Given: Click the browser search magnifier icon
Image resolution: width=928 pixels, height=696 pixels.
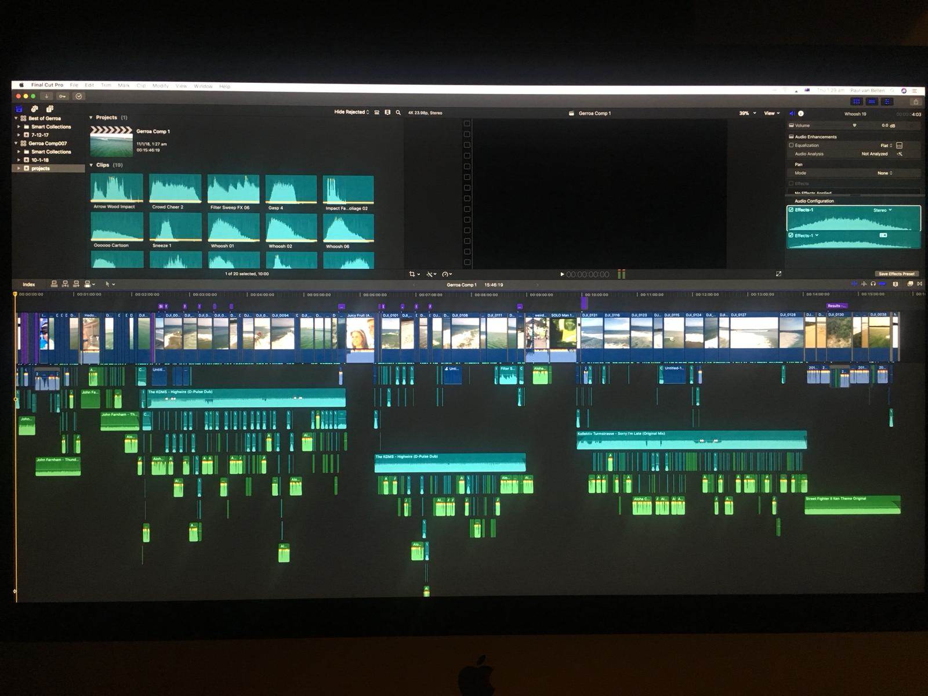Looking at the screenshot, I should pyautogui.click(x=398, y=113).
